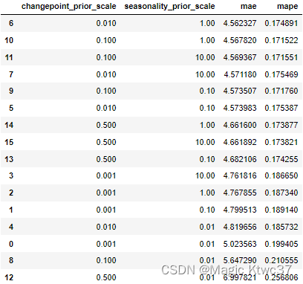
Task: Click mae value 4.661600
Action: coord(240,125)
